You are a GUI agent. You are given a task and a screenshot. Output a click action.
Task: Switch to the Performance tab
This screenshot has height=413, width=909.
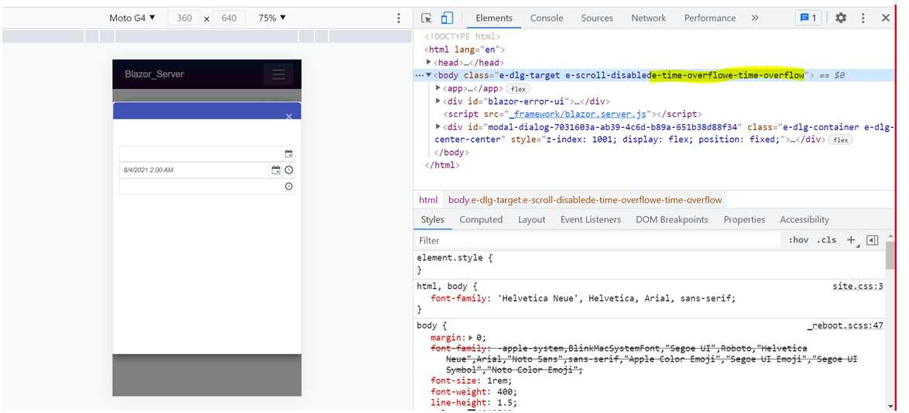(709, 18)
